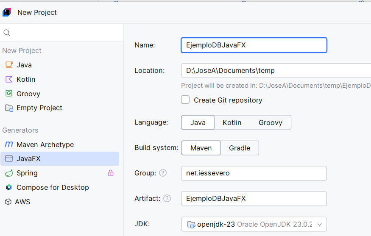Click the 'Build system:' label
Screen dimensions: 371x236
coord(156,147)
